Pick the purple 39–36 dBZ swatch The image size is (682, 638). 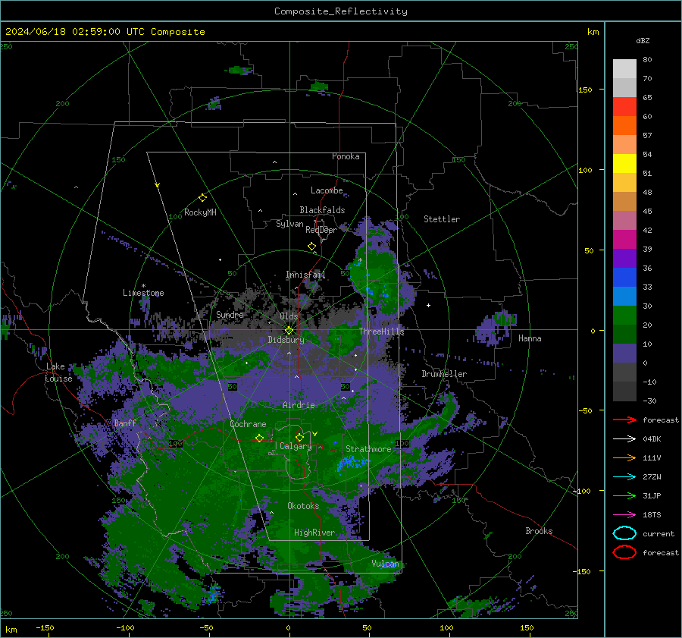point(624,259)
